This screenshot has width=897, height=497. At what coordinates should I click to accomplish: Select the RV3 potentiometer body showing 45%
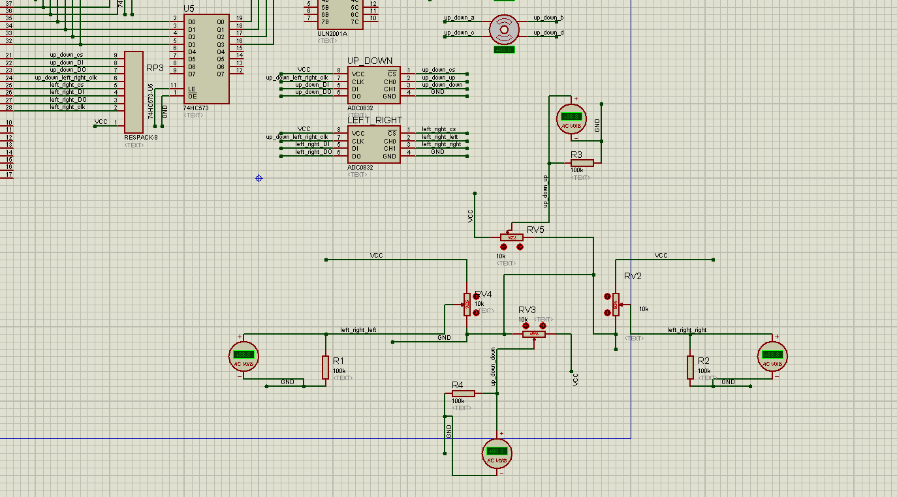(x=534, y=335)
